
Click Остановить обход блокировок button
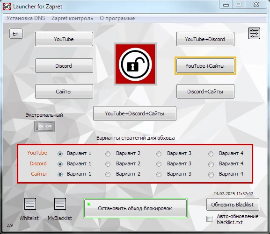[x=136, y=208]
